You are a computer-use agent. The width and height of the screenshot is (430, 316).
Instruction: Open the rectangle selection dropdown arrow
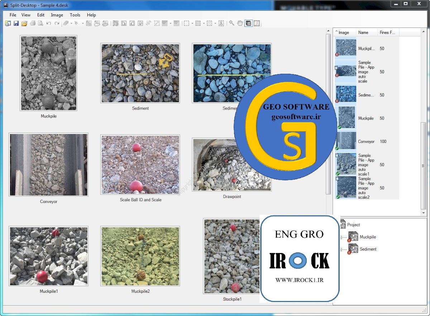tap(192, 24)
